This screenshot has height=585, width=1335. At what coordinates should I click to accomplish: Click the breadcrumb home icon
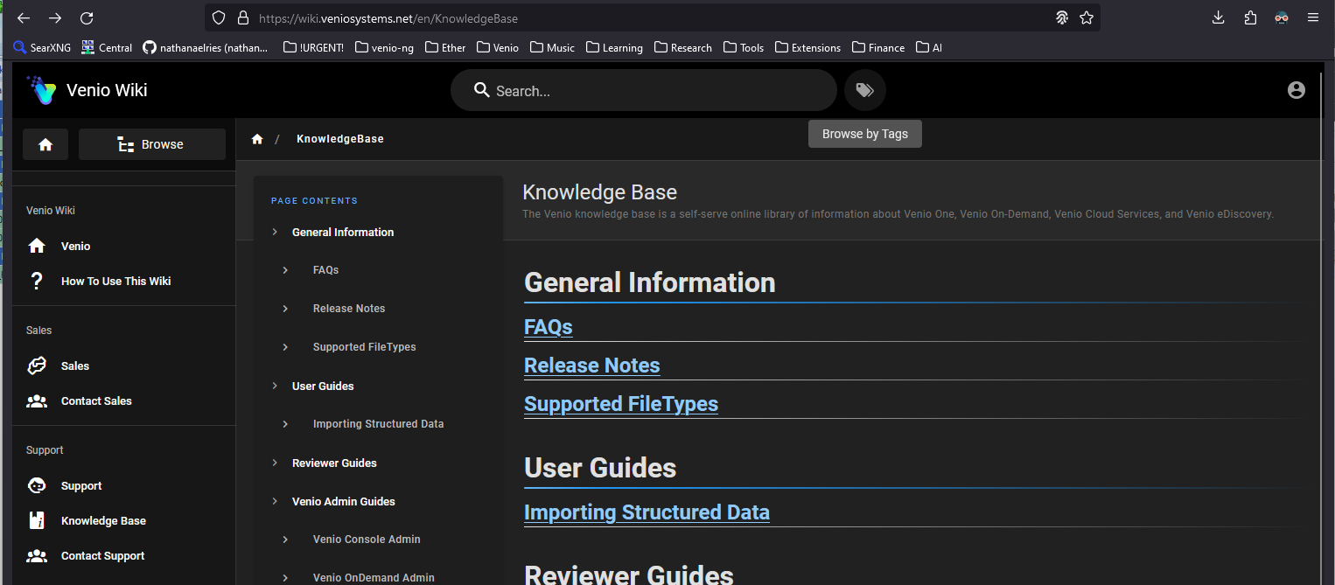coord(257,139)
